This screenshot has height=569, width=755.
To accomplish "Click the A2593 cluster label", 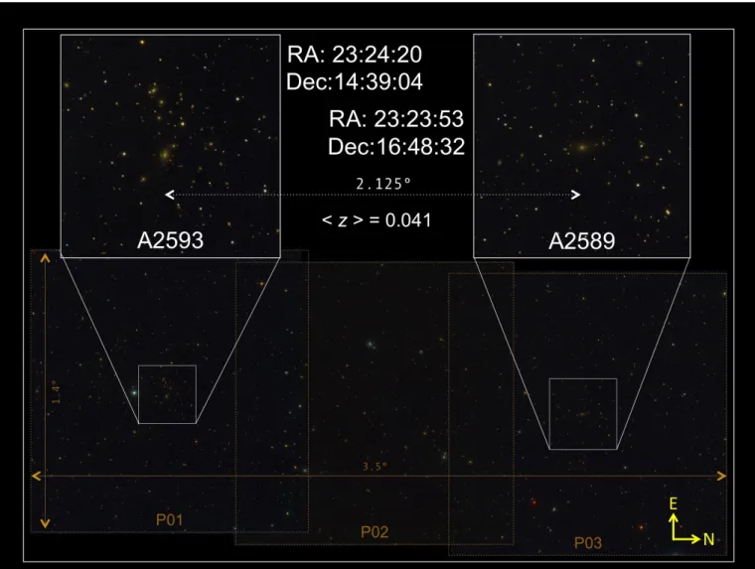I will pyautogui.click(x=171, y=240).
